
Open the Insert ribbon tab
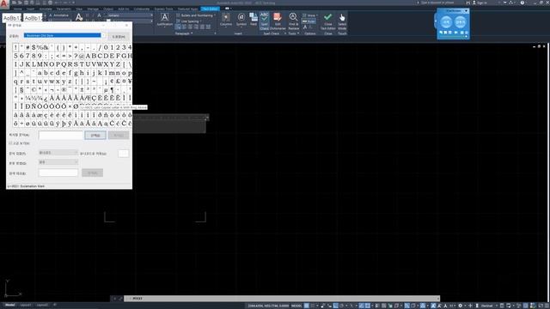[31, 9]
